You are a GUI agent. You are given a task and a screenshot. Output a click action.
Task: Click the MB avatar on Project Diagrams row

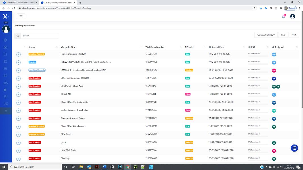(274, 55)
